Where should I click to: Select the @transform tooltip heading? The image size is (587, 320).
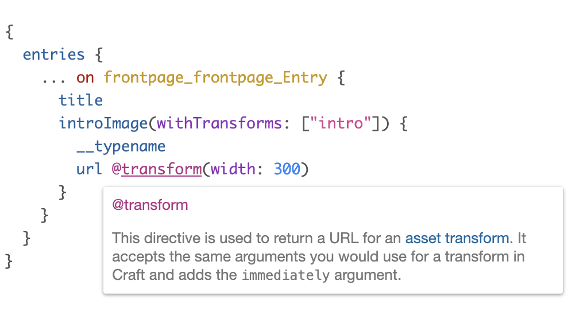(150, 205)
